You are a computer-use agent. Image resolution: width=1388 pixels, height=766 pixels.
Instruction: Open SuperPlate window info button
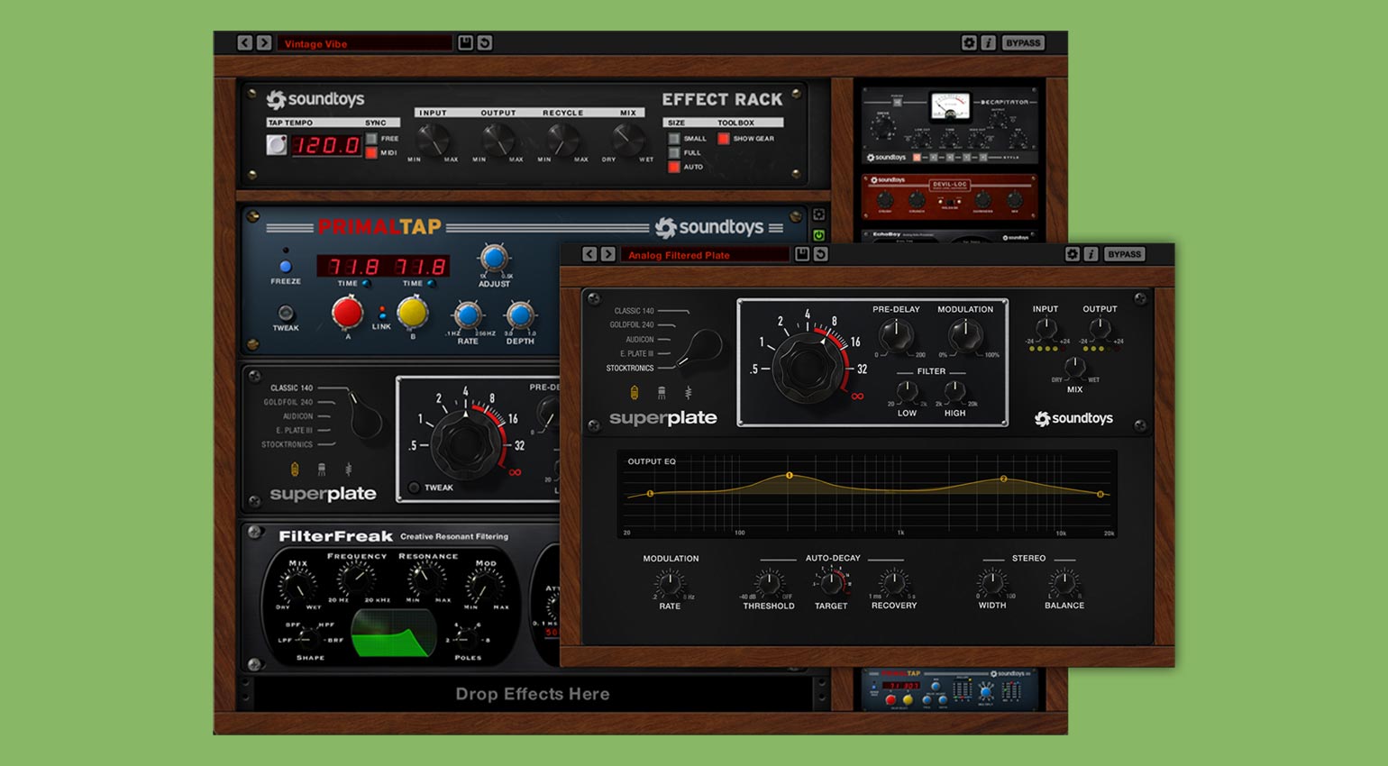[1091, 254]
